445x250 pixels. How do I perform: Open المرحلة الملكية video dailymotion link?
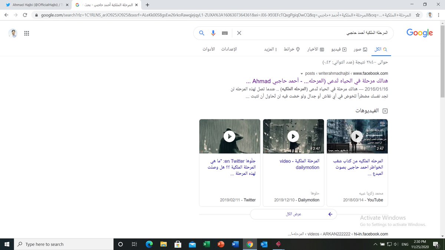point(300,164)
